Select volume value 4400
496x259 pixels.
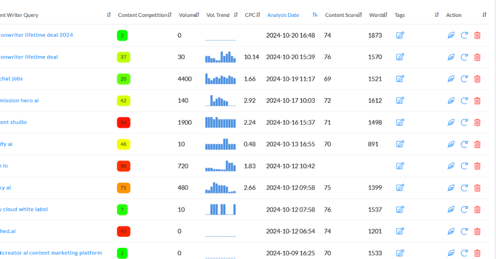(x=185, y=79)
